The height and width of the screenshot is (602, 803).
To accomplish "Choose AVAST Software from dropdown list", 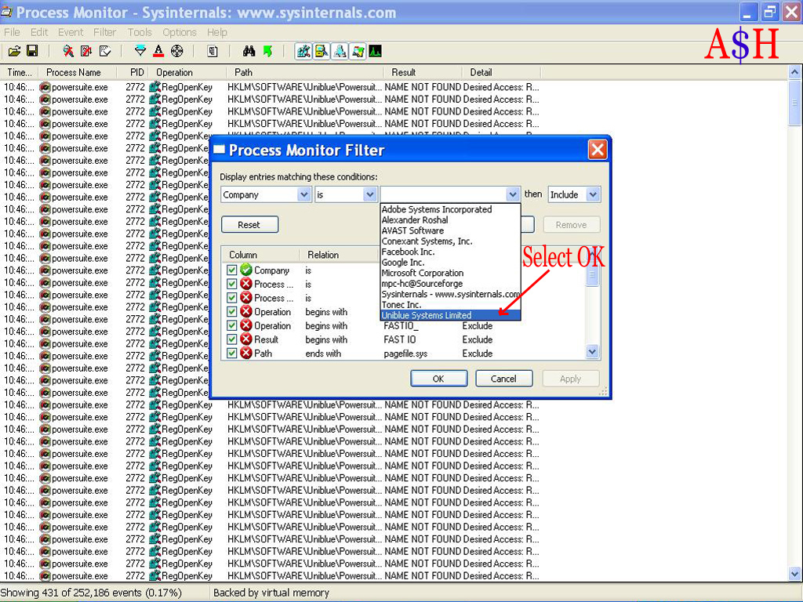I will click(450, 230).
